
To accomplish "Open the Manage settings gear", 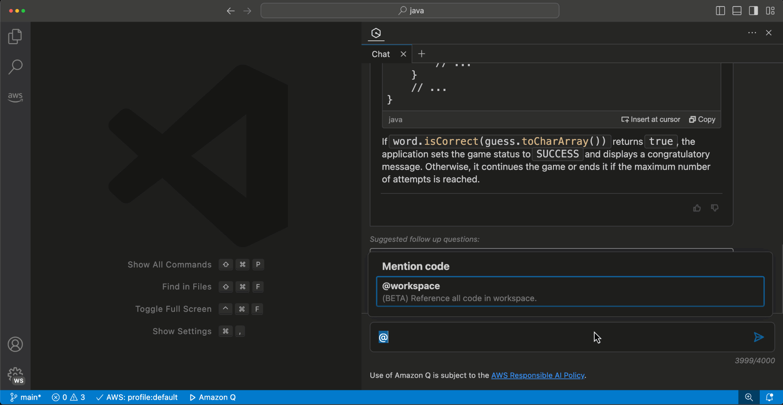I will [x=15, y=374].
